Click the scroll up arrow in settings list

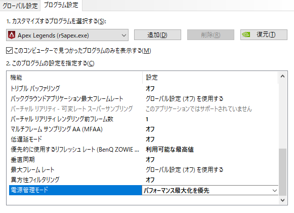pos(282,77)
